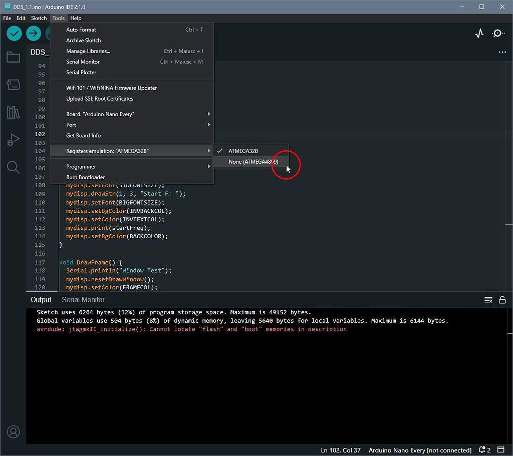The height and width of the screenshot is (456, 513).
Task: Open the Serial Plotter icon top right
Action: (479, 33)
